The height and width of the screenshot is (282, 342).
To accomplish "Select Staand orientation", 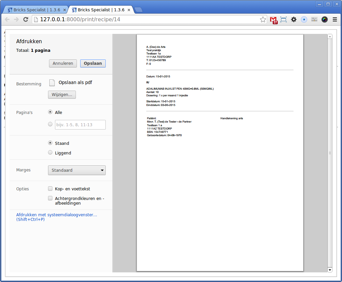I will point(50,143).
